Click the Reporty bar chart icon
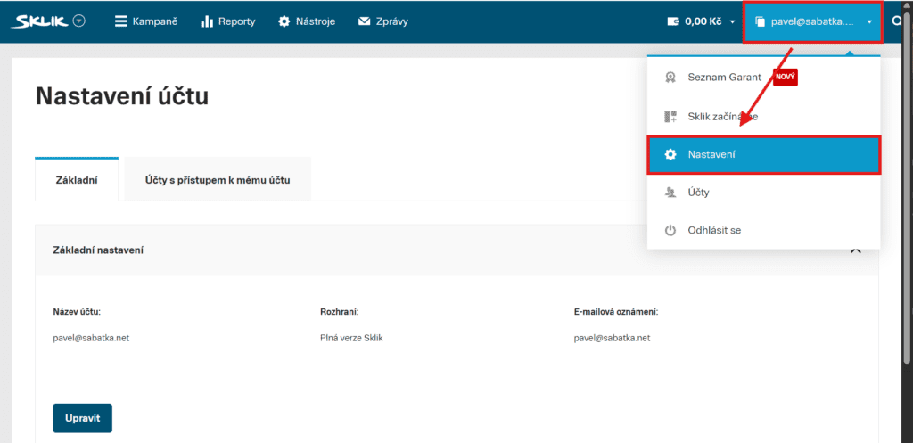The image size is (913, 443). coord(207,21)
